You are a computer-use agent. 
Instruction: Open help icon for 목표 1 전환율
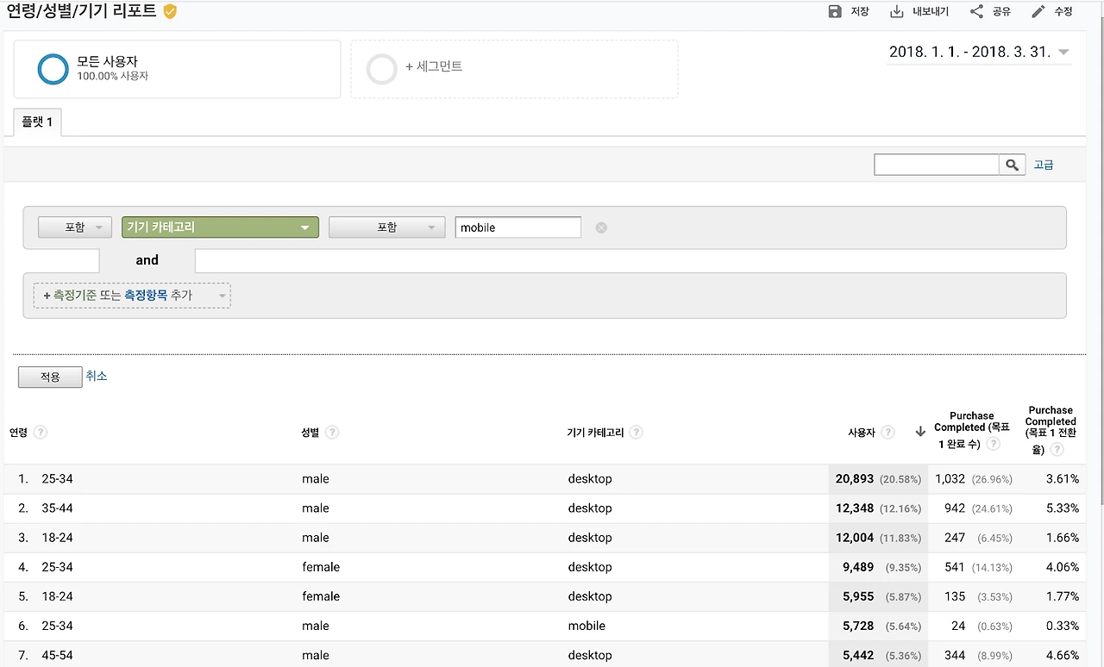click(1057, 450)
